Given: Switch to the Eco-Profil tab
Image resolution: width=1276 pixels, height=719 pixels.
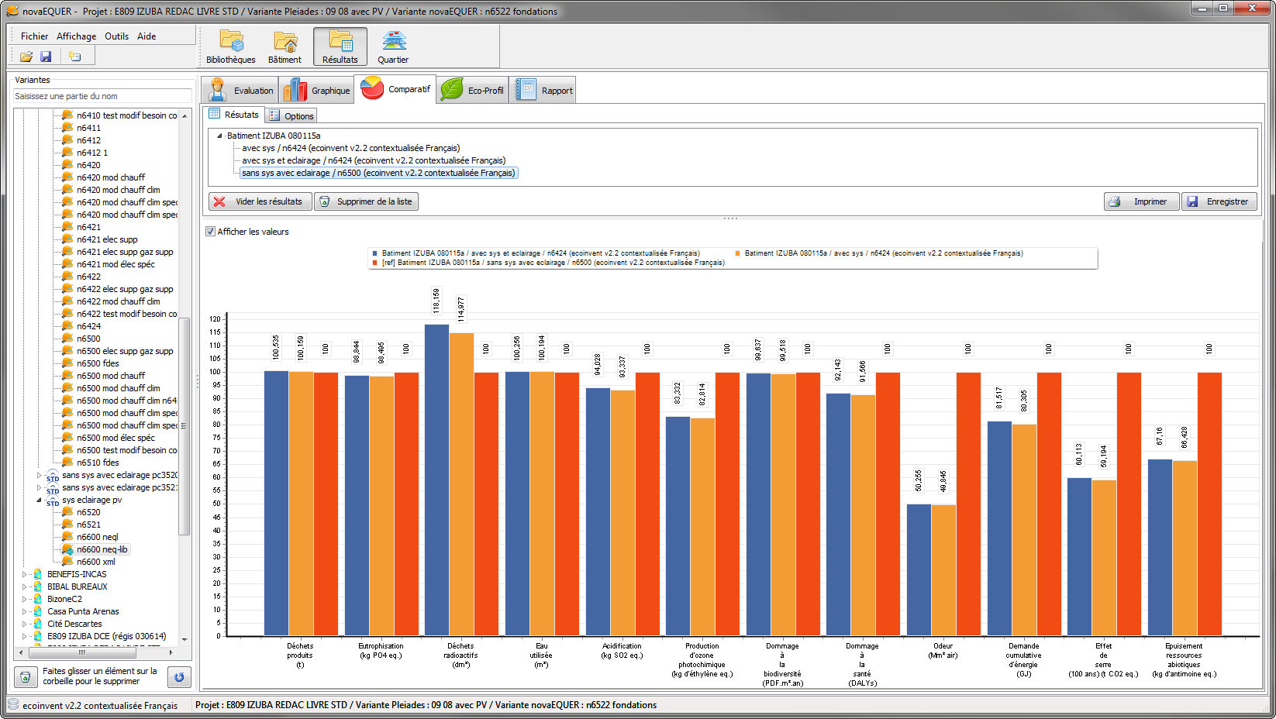Looking at the screenshot, I should coord(472,90).
